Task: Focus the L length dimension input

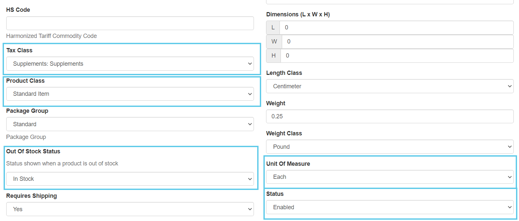Action: 397,27
